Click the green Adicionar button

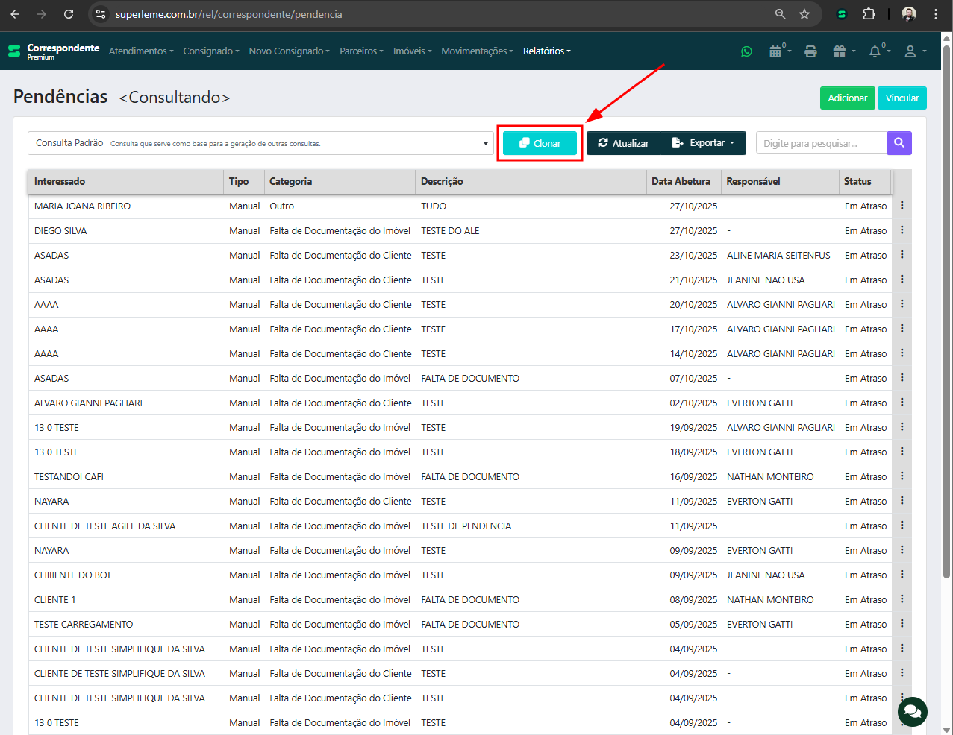[847, 98]
